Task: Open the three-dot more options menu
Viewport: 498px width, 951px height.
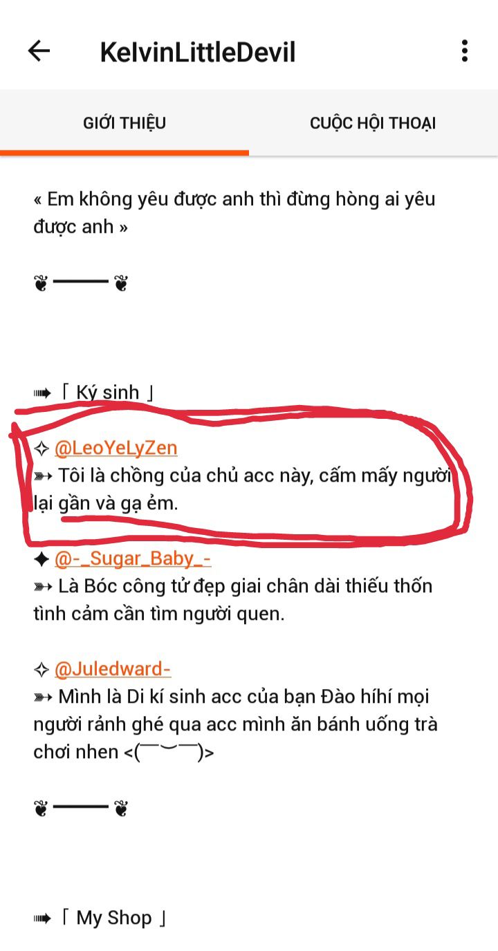Action: coord(465,51)
